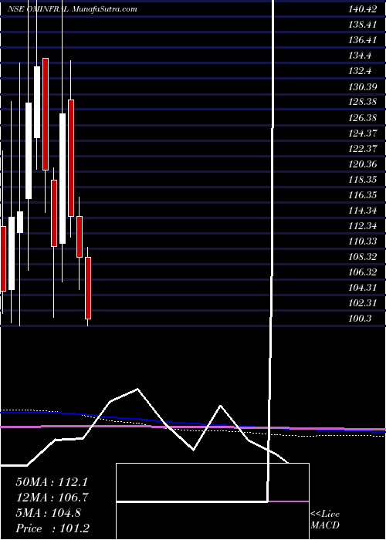Screen dimensions: 386x540
Task: Click the 124.37 price axis label
Action: [362, 133]
